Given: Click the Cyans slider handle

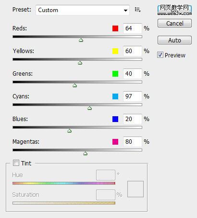Looking at the screenshot, I should tap(89, 108).
